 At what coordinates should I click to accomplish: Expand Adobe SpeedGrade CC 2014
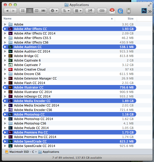[5, 146]
